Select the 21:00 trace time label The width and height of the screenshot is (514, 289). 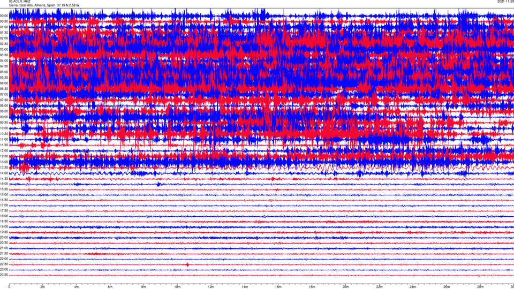click(4, 248)
